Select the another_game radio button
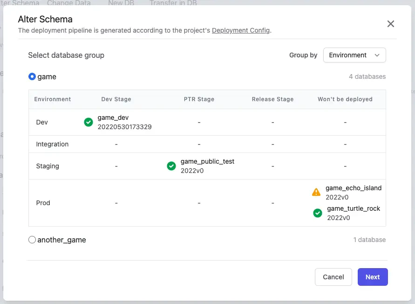This screenshot has width=415, height=304. point(32,240)
